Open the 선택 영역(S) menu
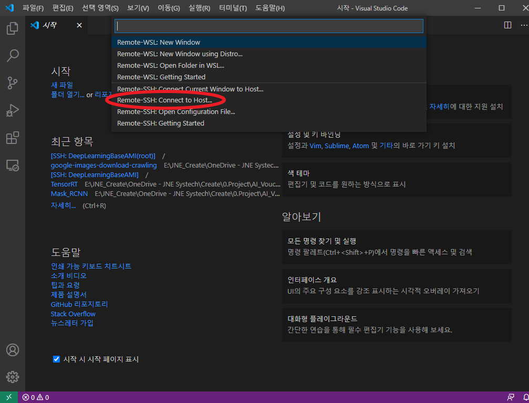This screenshot has width=529, height=403. pyautogui.click(x=100, y=8)
